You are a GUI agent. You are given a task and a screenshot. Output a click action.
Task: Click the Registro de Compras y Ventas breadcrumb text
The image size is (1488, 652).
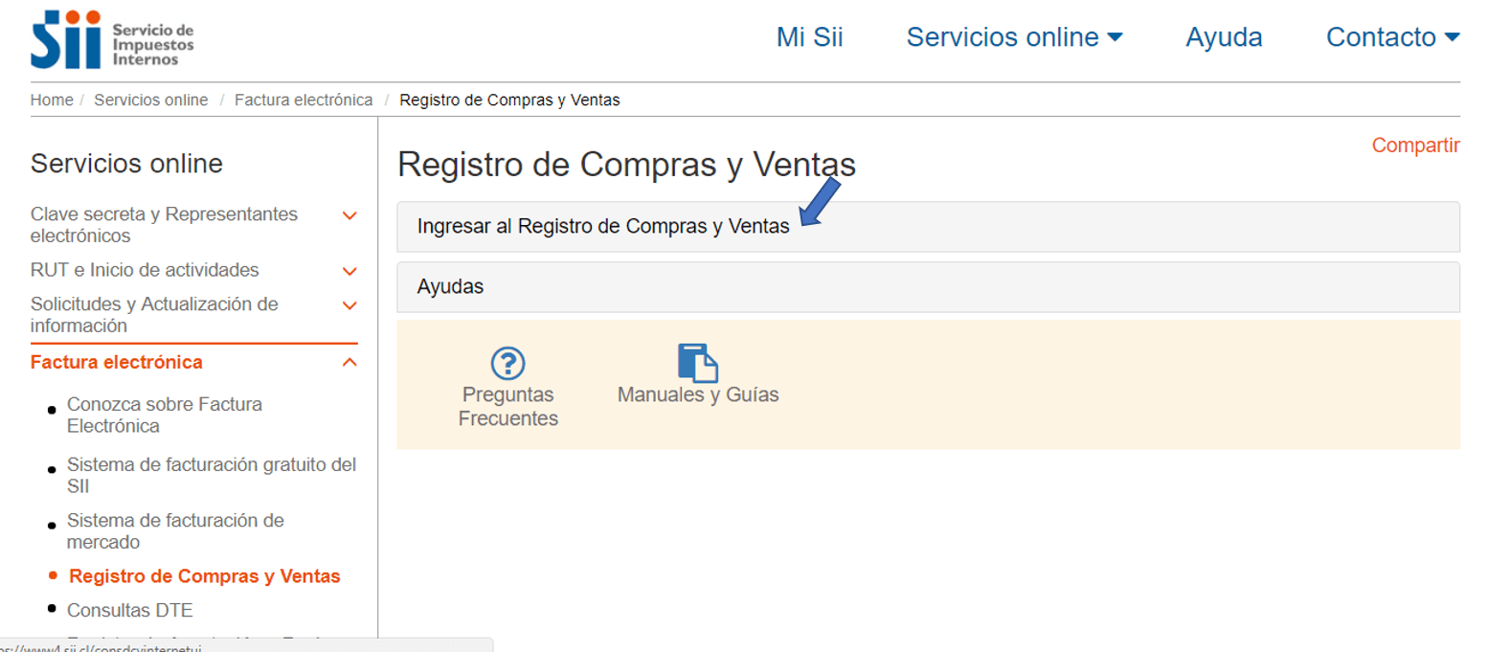pyautogui.click(x=509, y=100)
